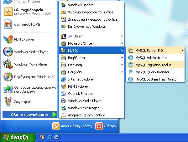This screenshot has height=142, width=188.
Task: Click the Εκκίνηση folder label
Action: click(x=75, y=65)
